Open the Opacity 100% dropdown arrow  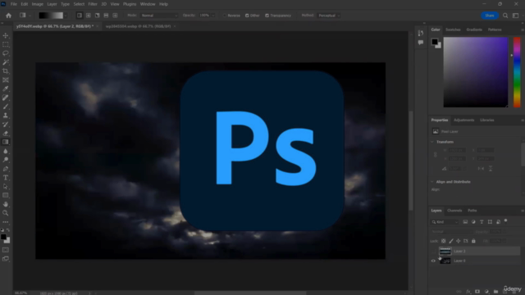[213, 16]
